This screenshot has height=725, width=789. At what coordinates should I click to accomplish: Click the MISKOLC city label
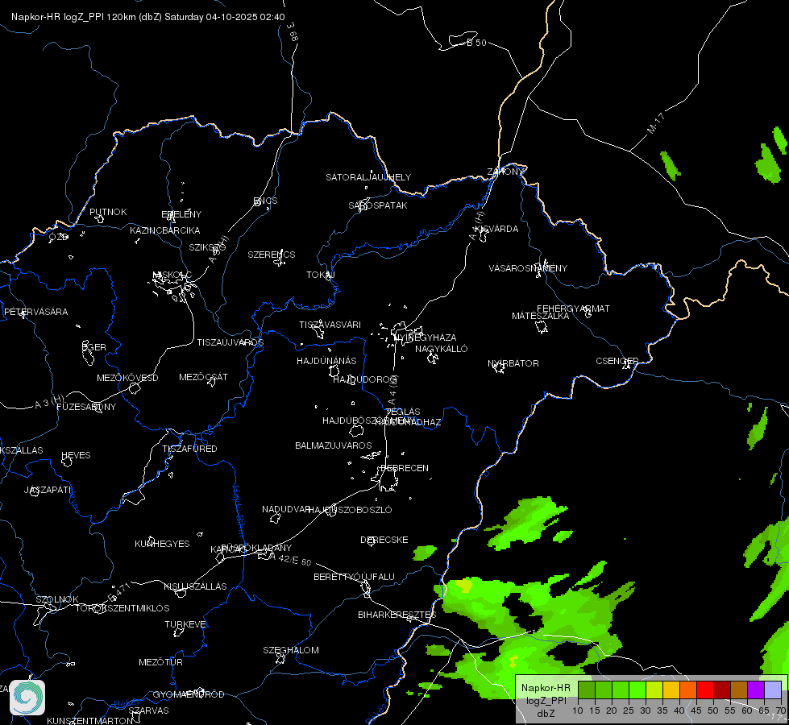pyautogui.click(x=172, y=275)
